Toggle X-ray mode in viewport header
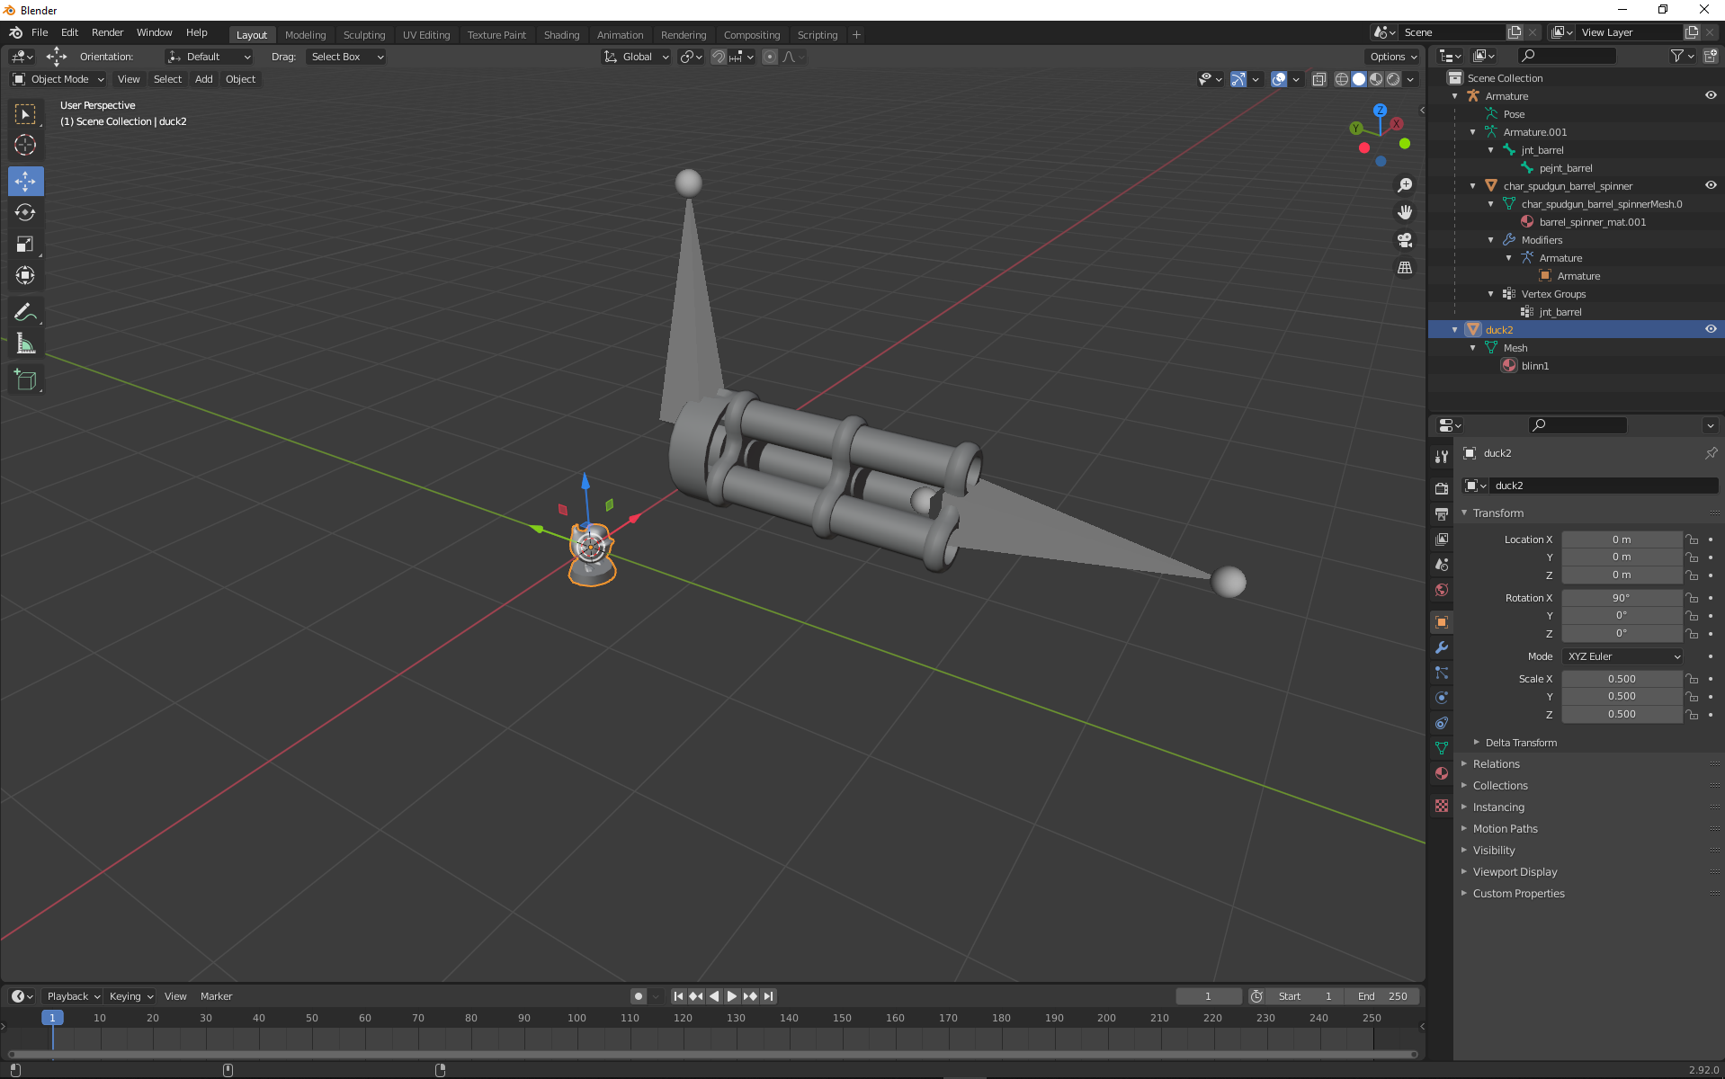This screenshot has width=1725, height=1079. pos(1318,79)
